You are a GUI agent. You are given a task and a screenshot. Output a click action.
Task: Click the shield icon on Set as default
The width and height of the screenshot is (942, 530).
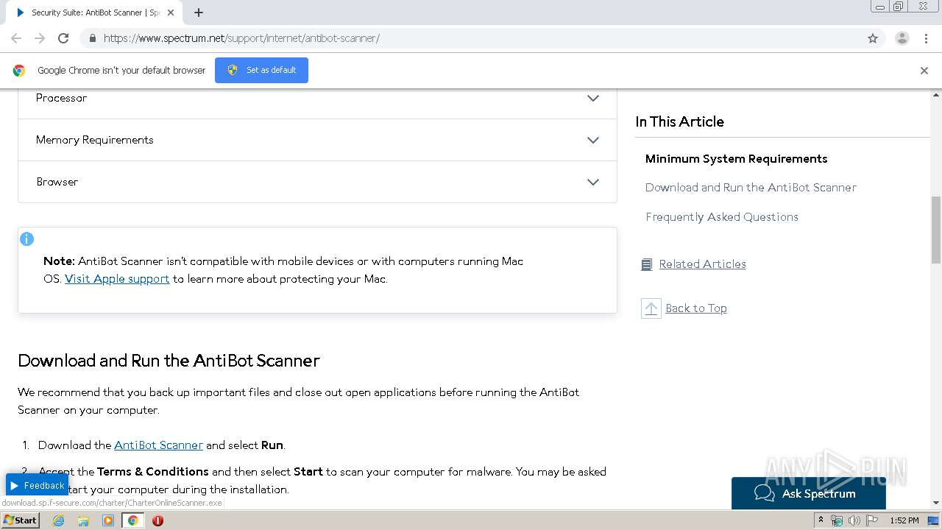pos(233,70)
